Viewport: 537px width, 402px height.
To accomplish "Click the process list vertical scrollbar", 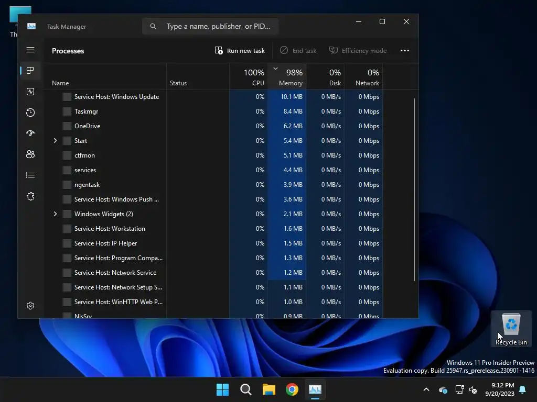I will [414, 189].
